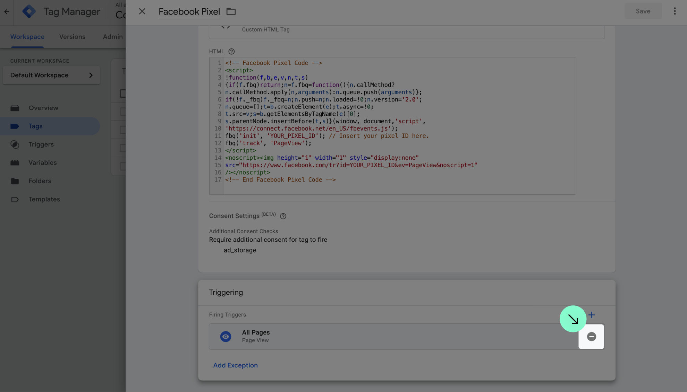The height and width of the screenshot is (392, 687).
Task: Click the ad_storage consent value
Action: tap(240, 250)
